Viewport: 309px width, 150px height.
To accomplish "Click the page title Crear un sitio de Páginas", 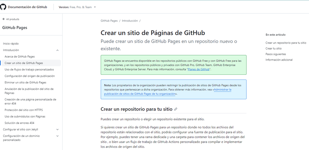I will click(x=153, y=33).
